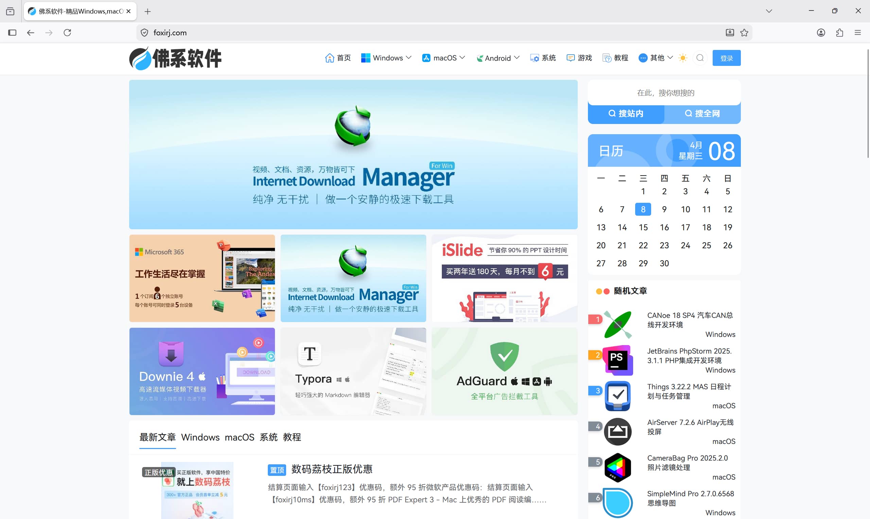Screen dimensions: 870x519
Task: Switch to the macOS article tab
Action: pyautogui.click(x=240, y=437)
